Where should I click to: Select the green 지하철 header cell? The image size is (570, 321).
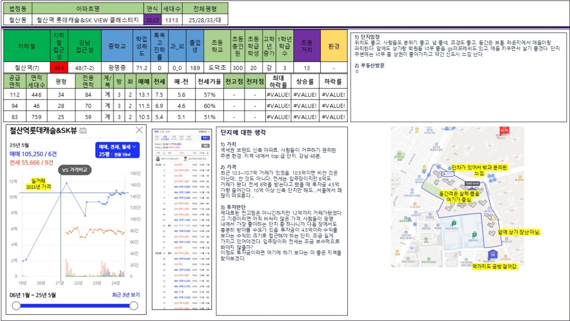click(x=27, y=46)
